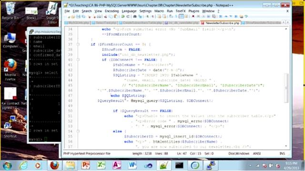Viewport: 305px width, 171px height.
Task: Switch to the SelectTest.php tab
Action: pos(104,23)
